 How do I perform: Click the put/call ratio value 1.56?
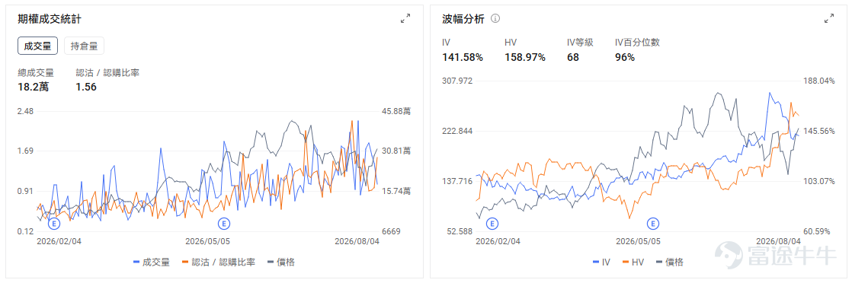pyautogui.click(x=86, y=87)
